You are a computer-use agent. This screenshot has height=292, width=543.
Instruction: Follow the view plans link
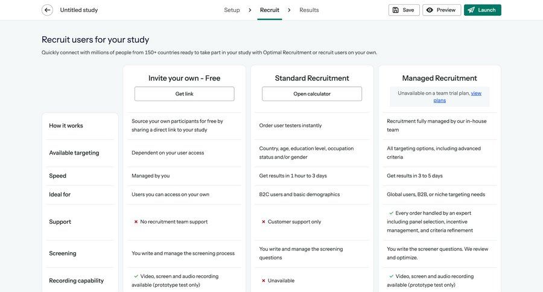[475, 94]
